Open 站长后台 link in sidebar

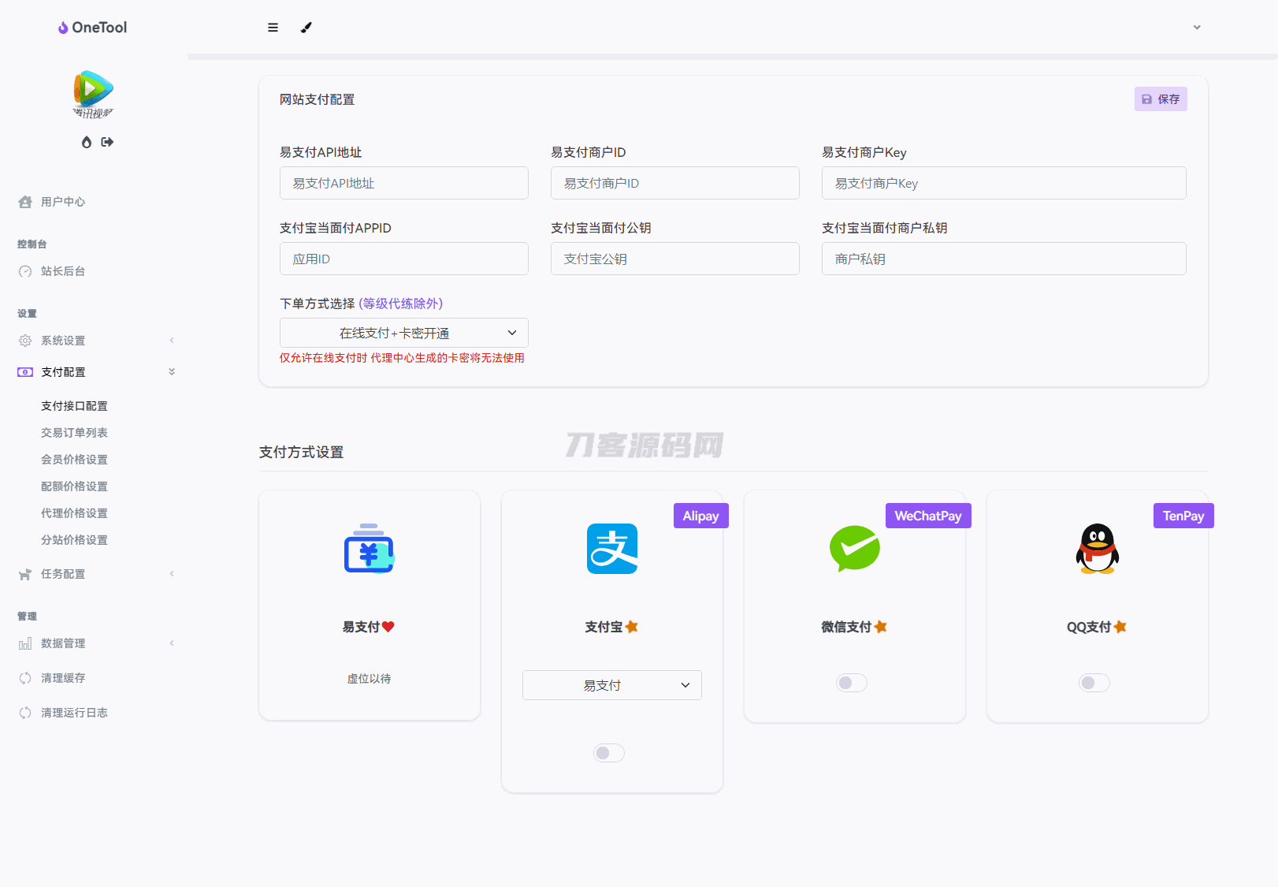point(63,271)
